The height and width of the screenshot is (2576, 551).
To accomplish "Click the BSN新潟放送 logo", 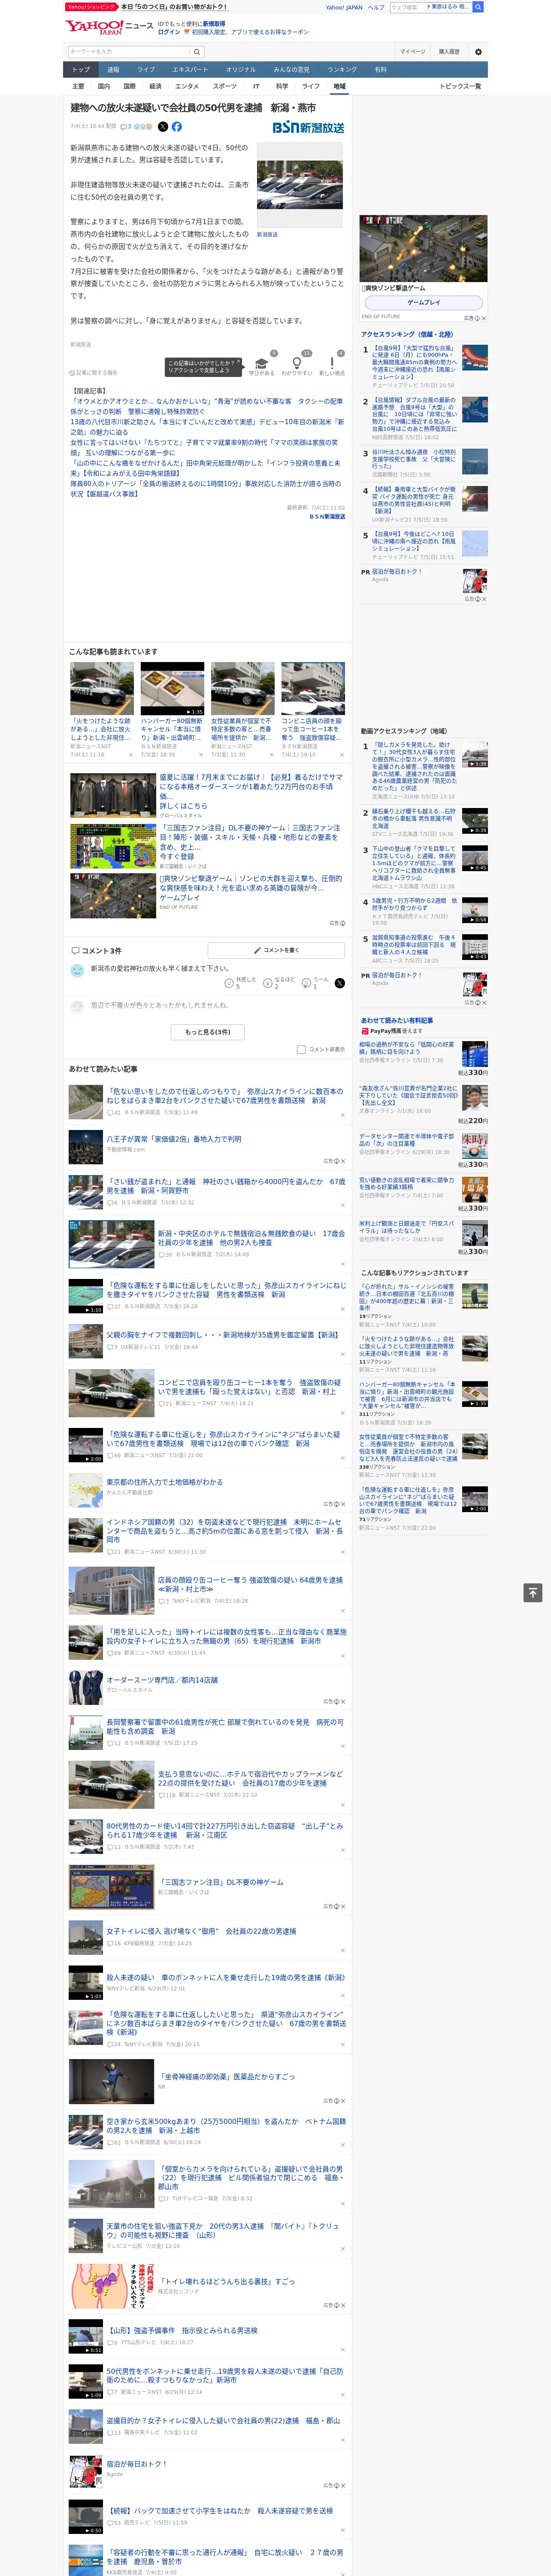I will (x=309, y=127).
